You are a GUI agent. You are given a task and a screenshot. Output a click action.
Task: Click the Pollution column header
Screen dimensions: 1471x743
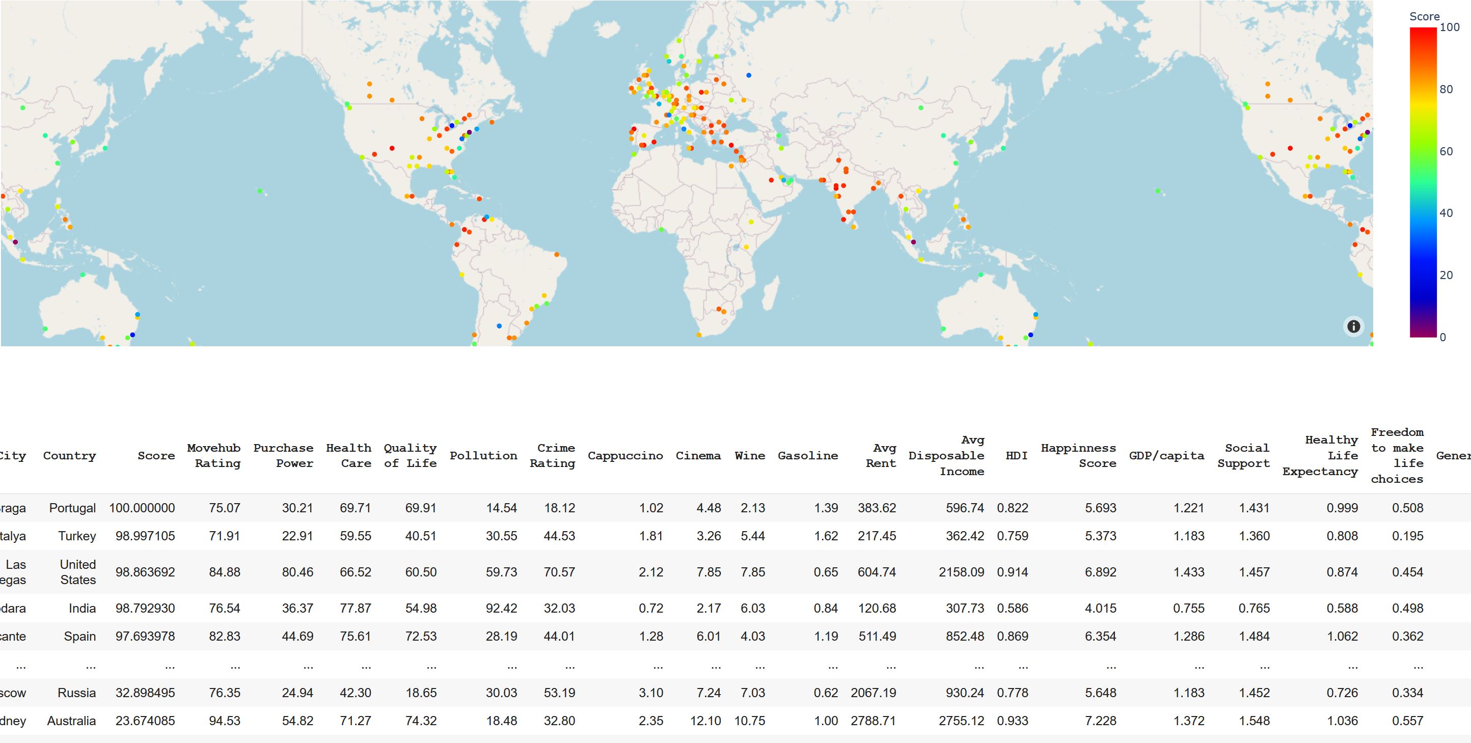tap(483, 456)
